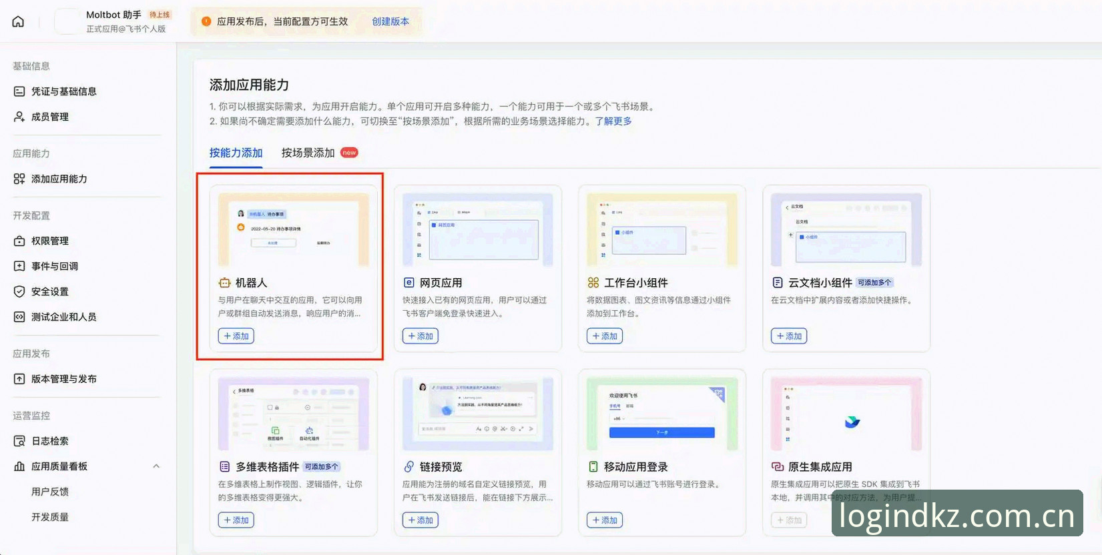Screen dimensions: 1102x555
Task: Click the 日志检索 search icon
Action: (x=19, y=441)
